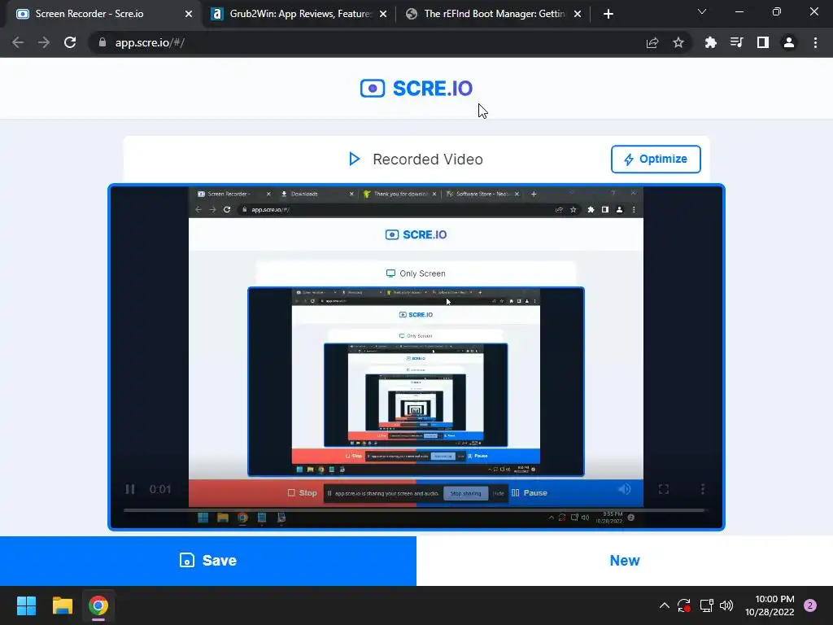Open the volume tray icon
Image resolution: width=833 pixels, height=625 pixels.
pos(726,605)
